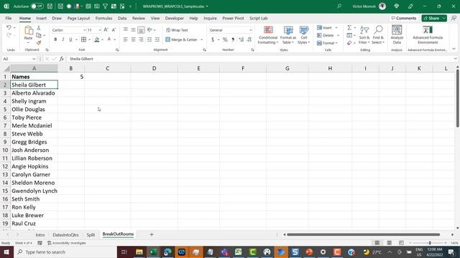
Task: Open the font name dropdown
Action: click(x=85, y=30)
